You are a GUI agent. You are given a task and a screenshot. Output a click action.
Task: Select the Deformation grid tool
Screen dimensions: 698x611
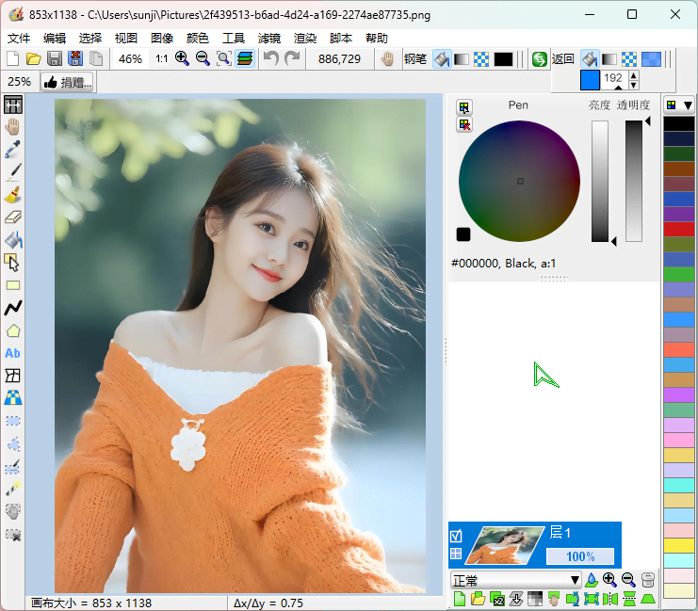tap(13, 376)
